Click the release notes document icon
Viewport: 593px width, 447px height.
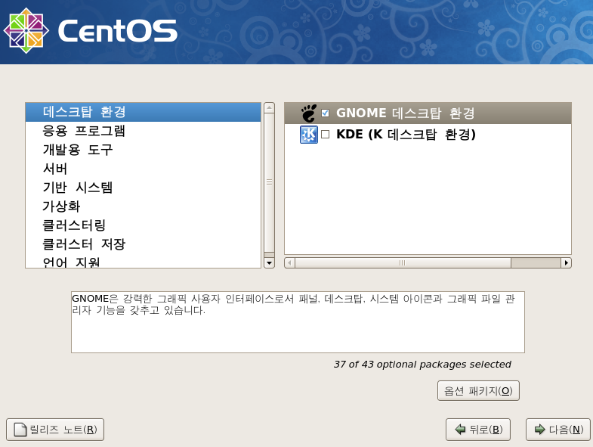pos(20,430)
